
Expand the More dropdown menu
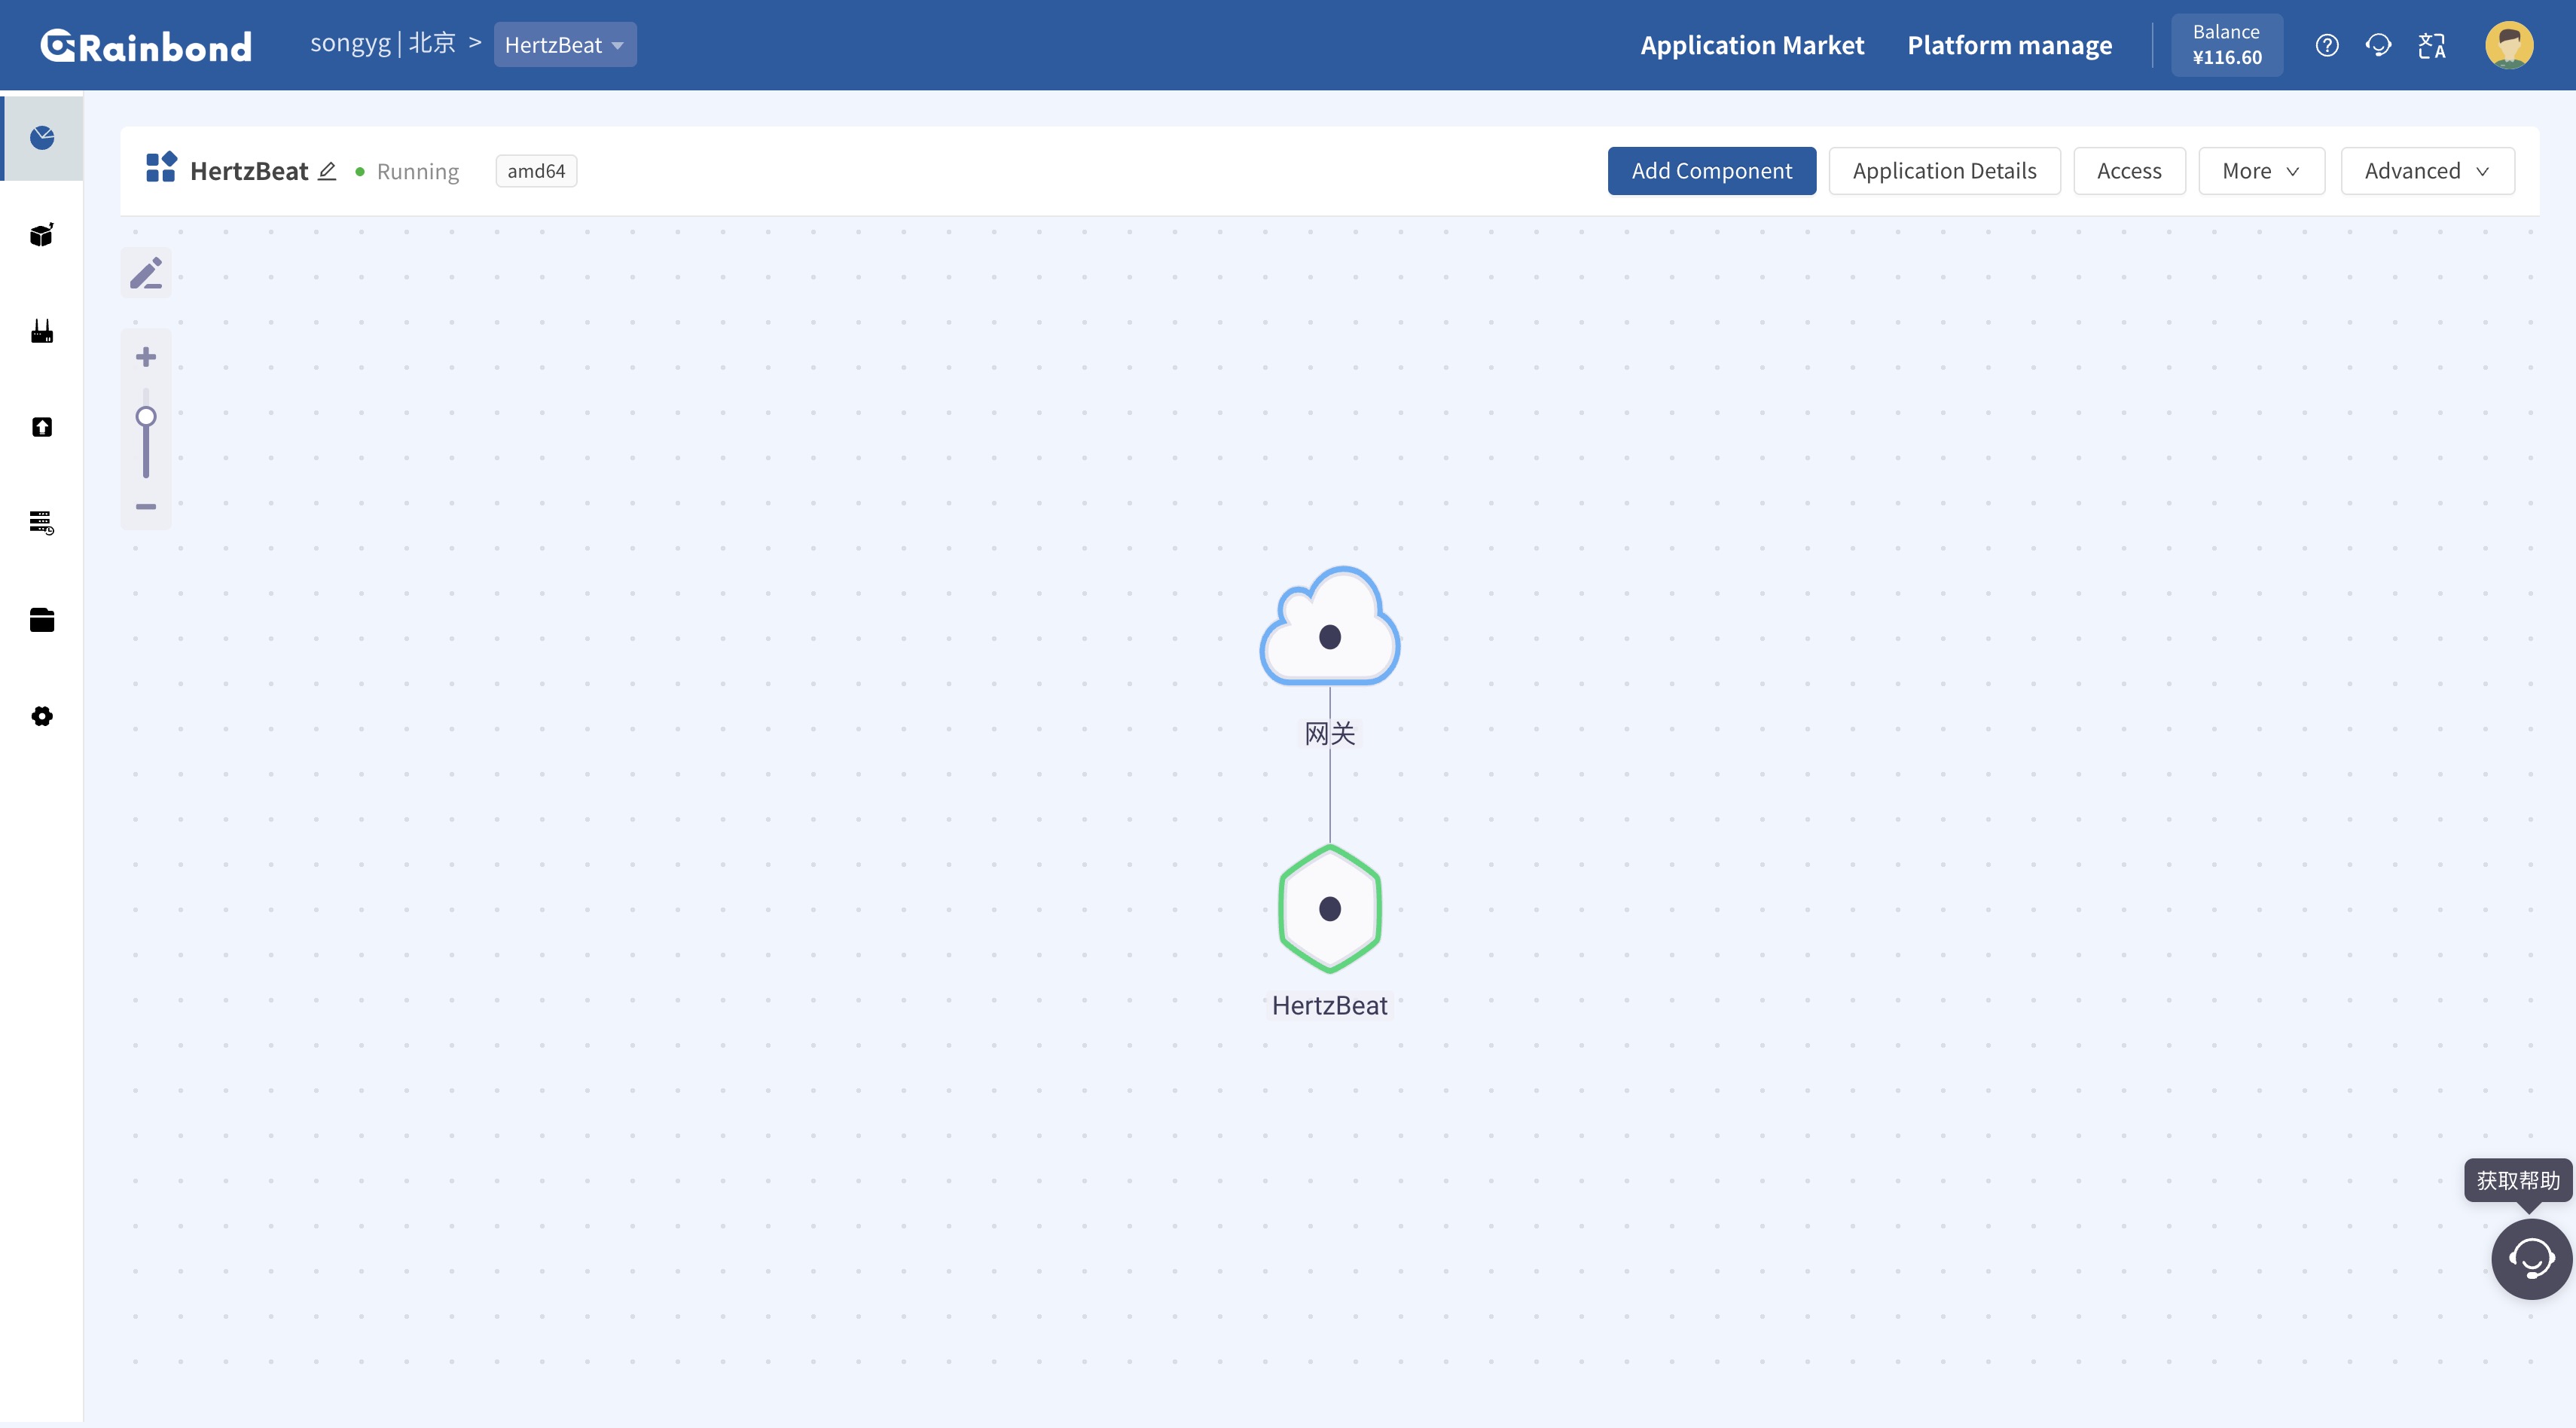2260,171
